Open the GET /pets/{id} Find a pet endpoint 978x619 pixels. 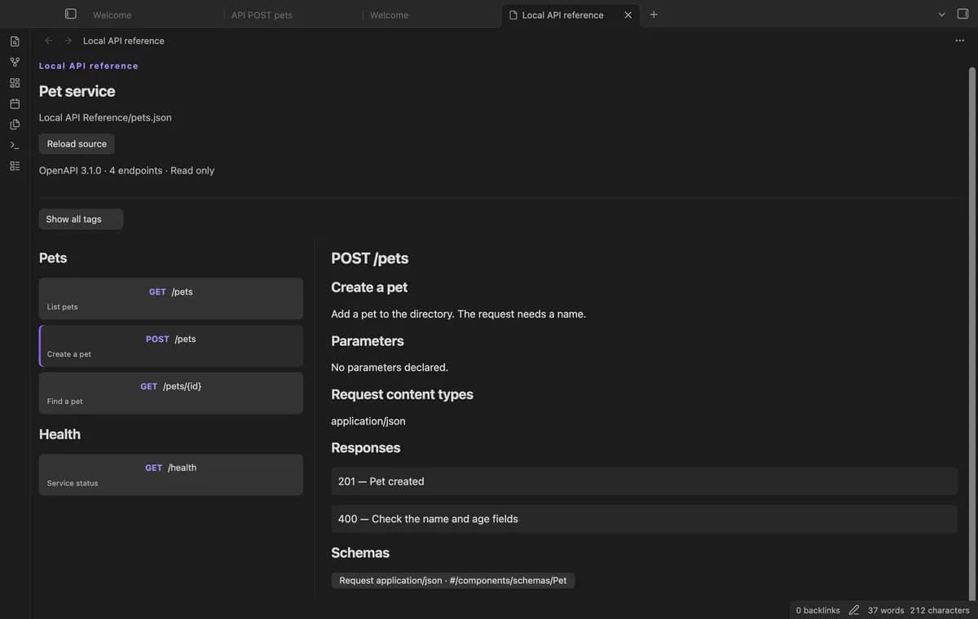(171, 393)
